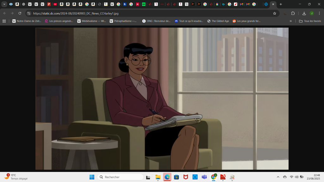Screen dimensions: 324x182
Task: Open Google Chrome taskbar icon
Action: [x=214, y=177]
